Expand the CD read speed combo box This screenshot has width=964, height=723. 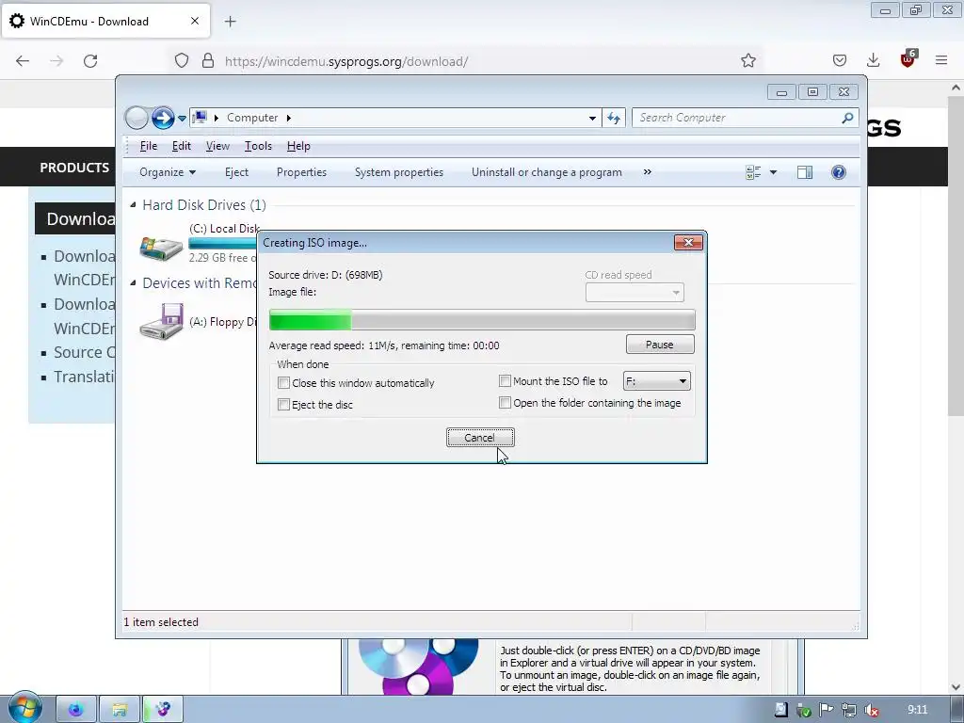tap(635, 293)
